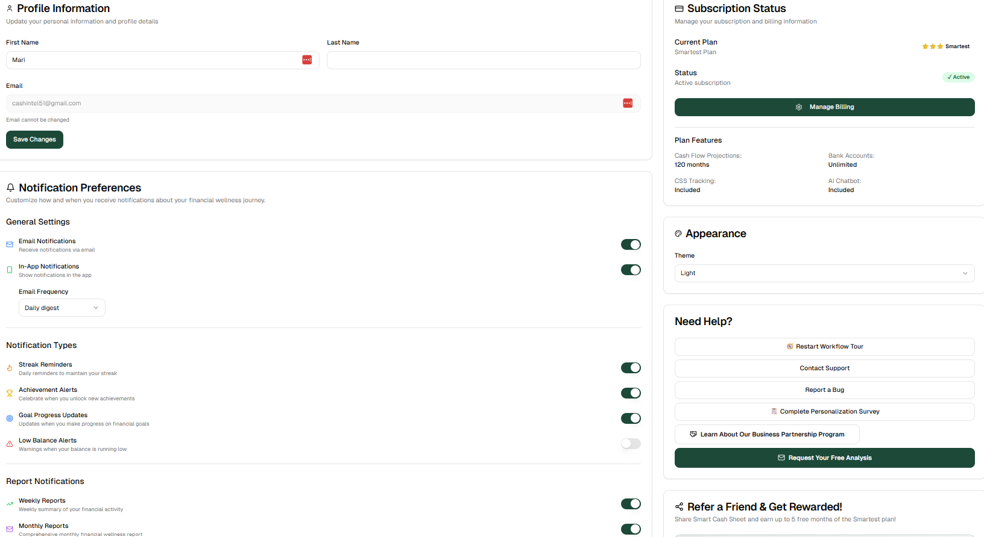Click the "Unlimited" bank accounts value
This screenshot has width=984, height=537.
(x=842, y=165)
